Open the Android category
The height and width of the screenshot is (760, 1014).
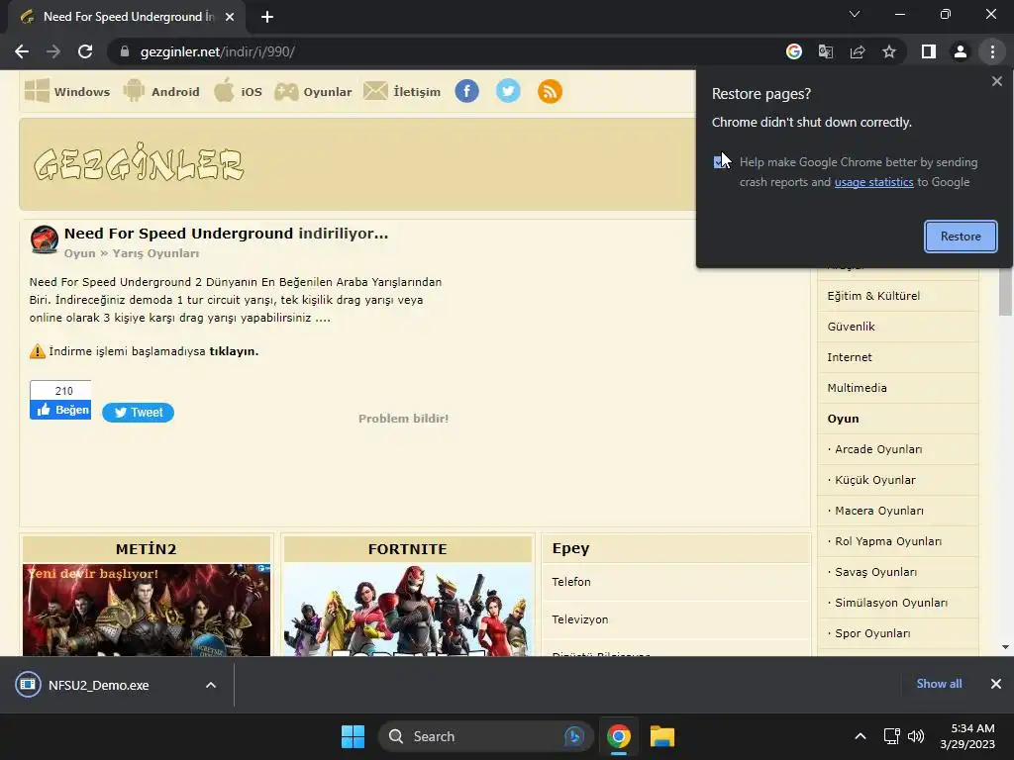click(161, 91)
